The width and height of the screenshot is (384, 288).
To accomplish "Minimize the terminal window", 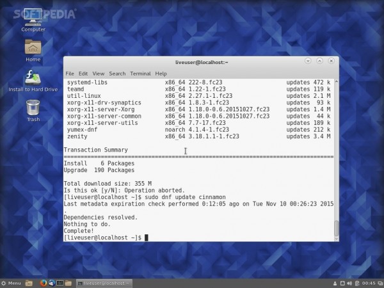I will coord(308,61).
